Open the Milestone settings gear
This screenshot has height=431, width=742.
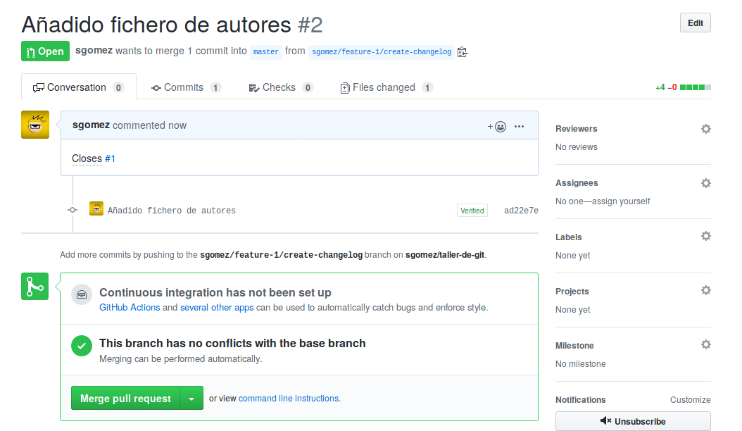(x=705, y=344)
